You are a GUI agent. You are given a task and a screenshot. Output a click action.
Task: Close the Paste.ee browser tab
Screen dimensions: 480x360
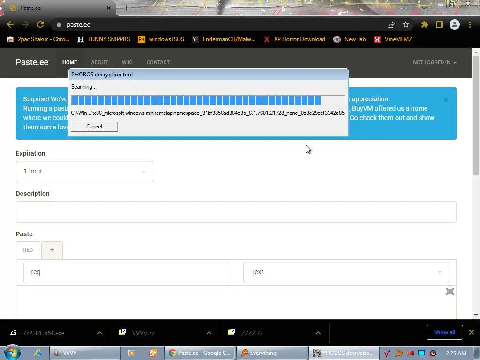tap(109, 8)
